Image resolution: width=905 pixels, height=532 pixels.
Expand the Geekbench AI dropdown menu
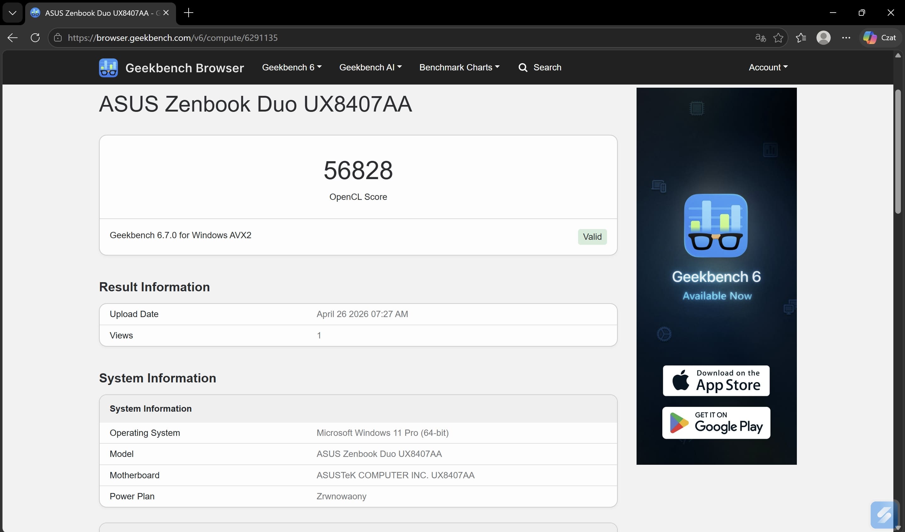370,68
